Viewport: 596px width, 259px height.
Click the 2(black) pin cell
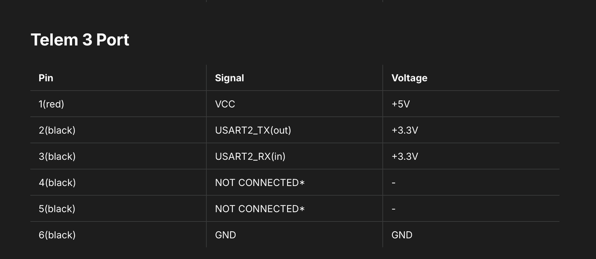pos(57,130)
